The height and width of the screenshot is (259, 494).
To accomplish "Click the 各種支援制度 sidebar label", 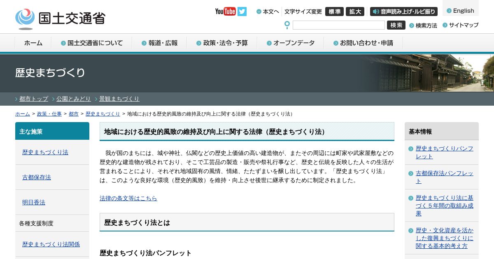I will point(36,223).
